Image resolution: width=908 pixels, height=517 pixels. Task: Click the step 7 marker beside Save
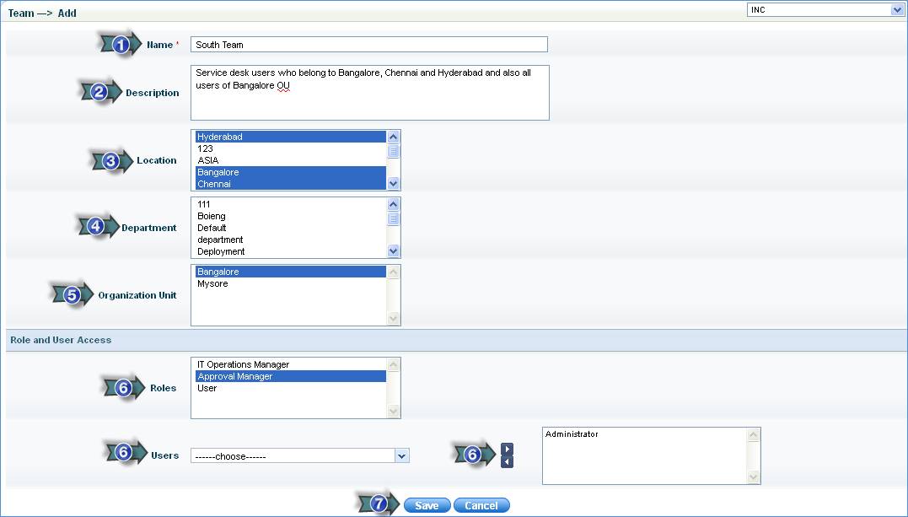pos(379,504)
